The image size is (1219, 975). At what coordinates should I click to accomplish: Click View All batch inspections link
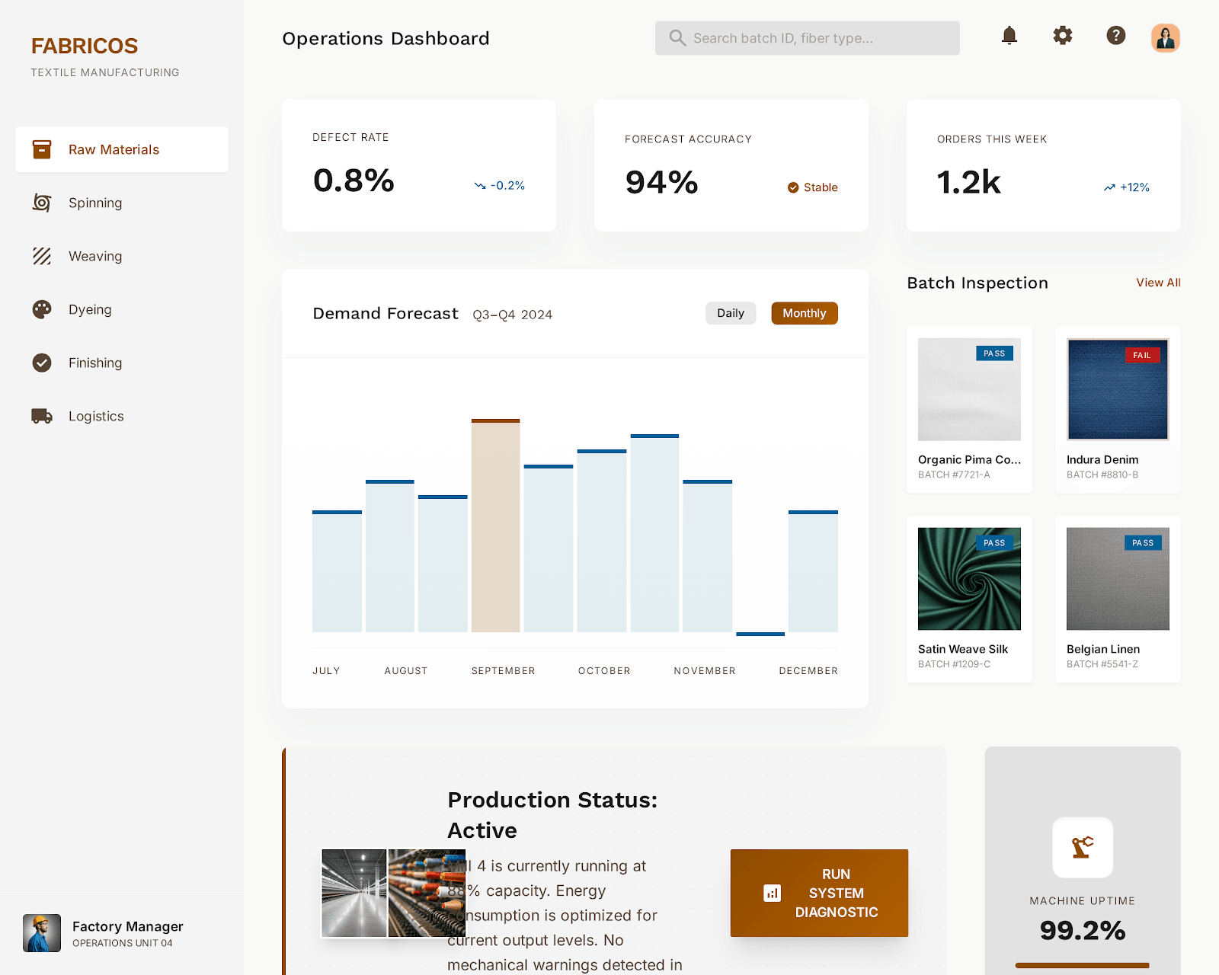click(1158, 283)
